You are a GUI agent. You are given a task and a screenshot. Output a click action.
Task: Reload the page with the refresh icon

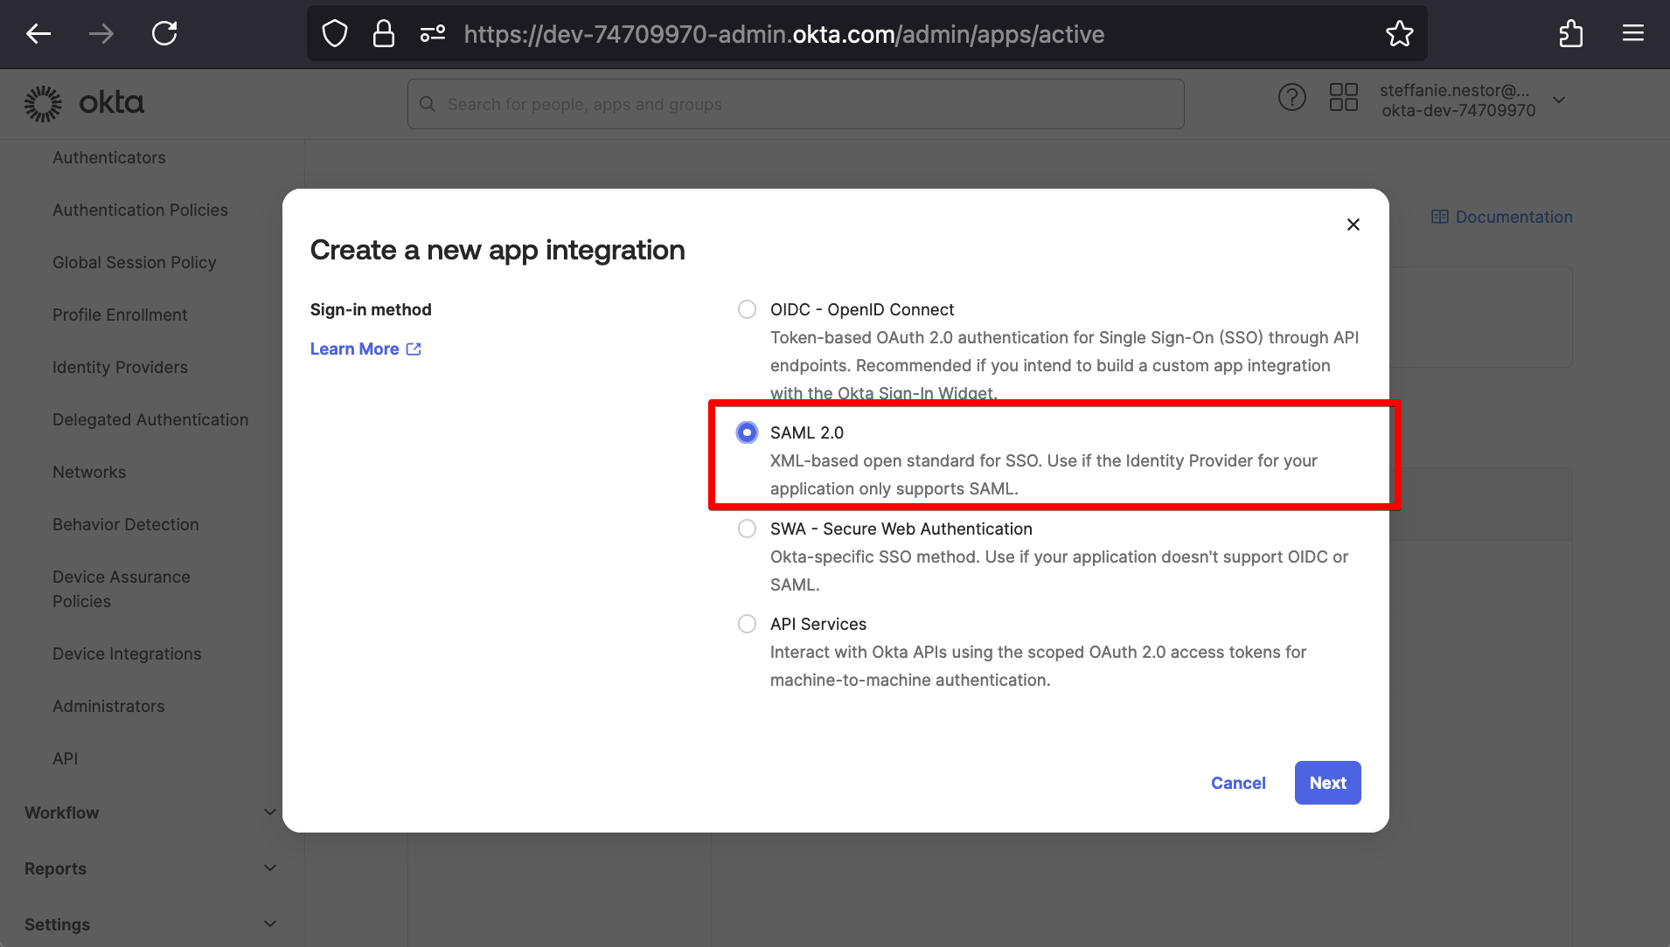164,34
